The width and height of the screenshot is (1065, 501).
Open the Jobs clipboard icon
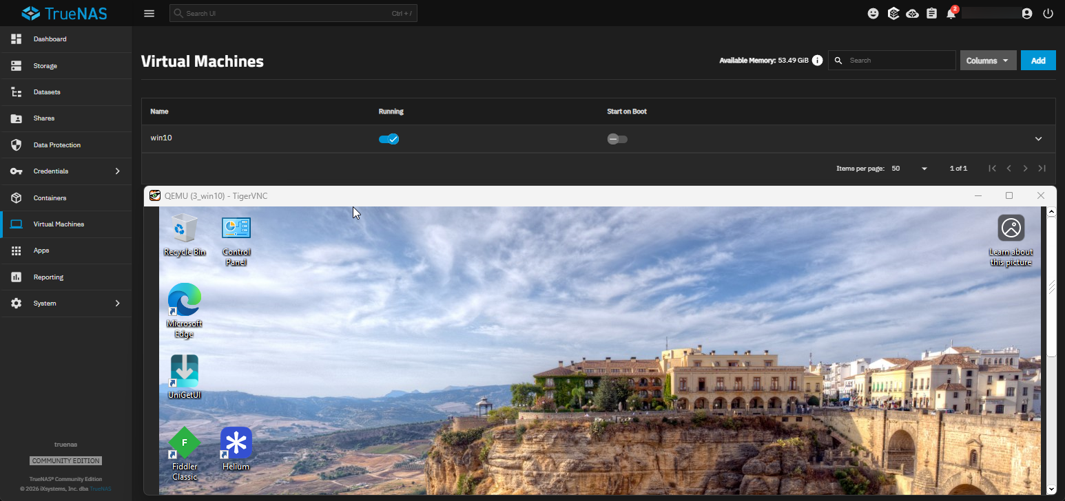[x=931, y=13]
